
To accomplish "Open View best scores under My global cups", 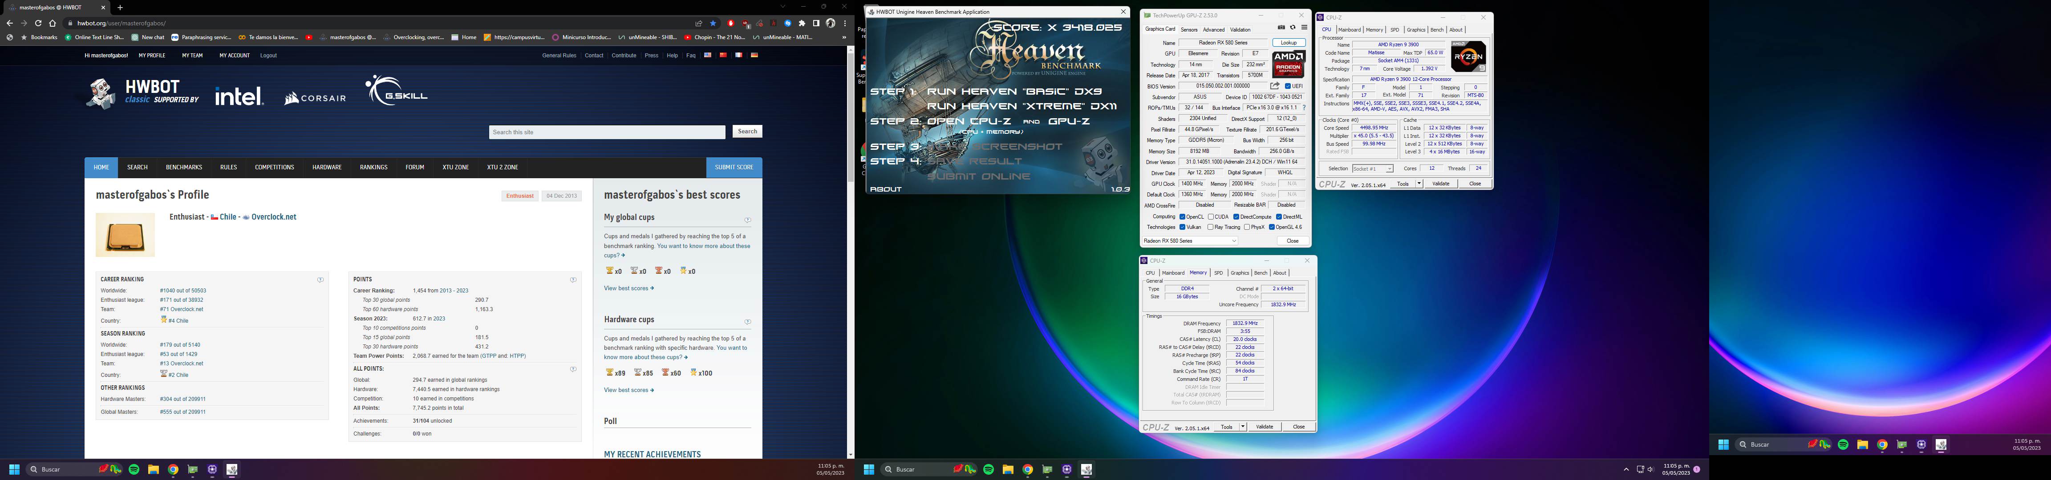I will 629,288.
